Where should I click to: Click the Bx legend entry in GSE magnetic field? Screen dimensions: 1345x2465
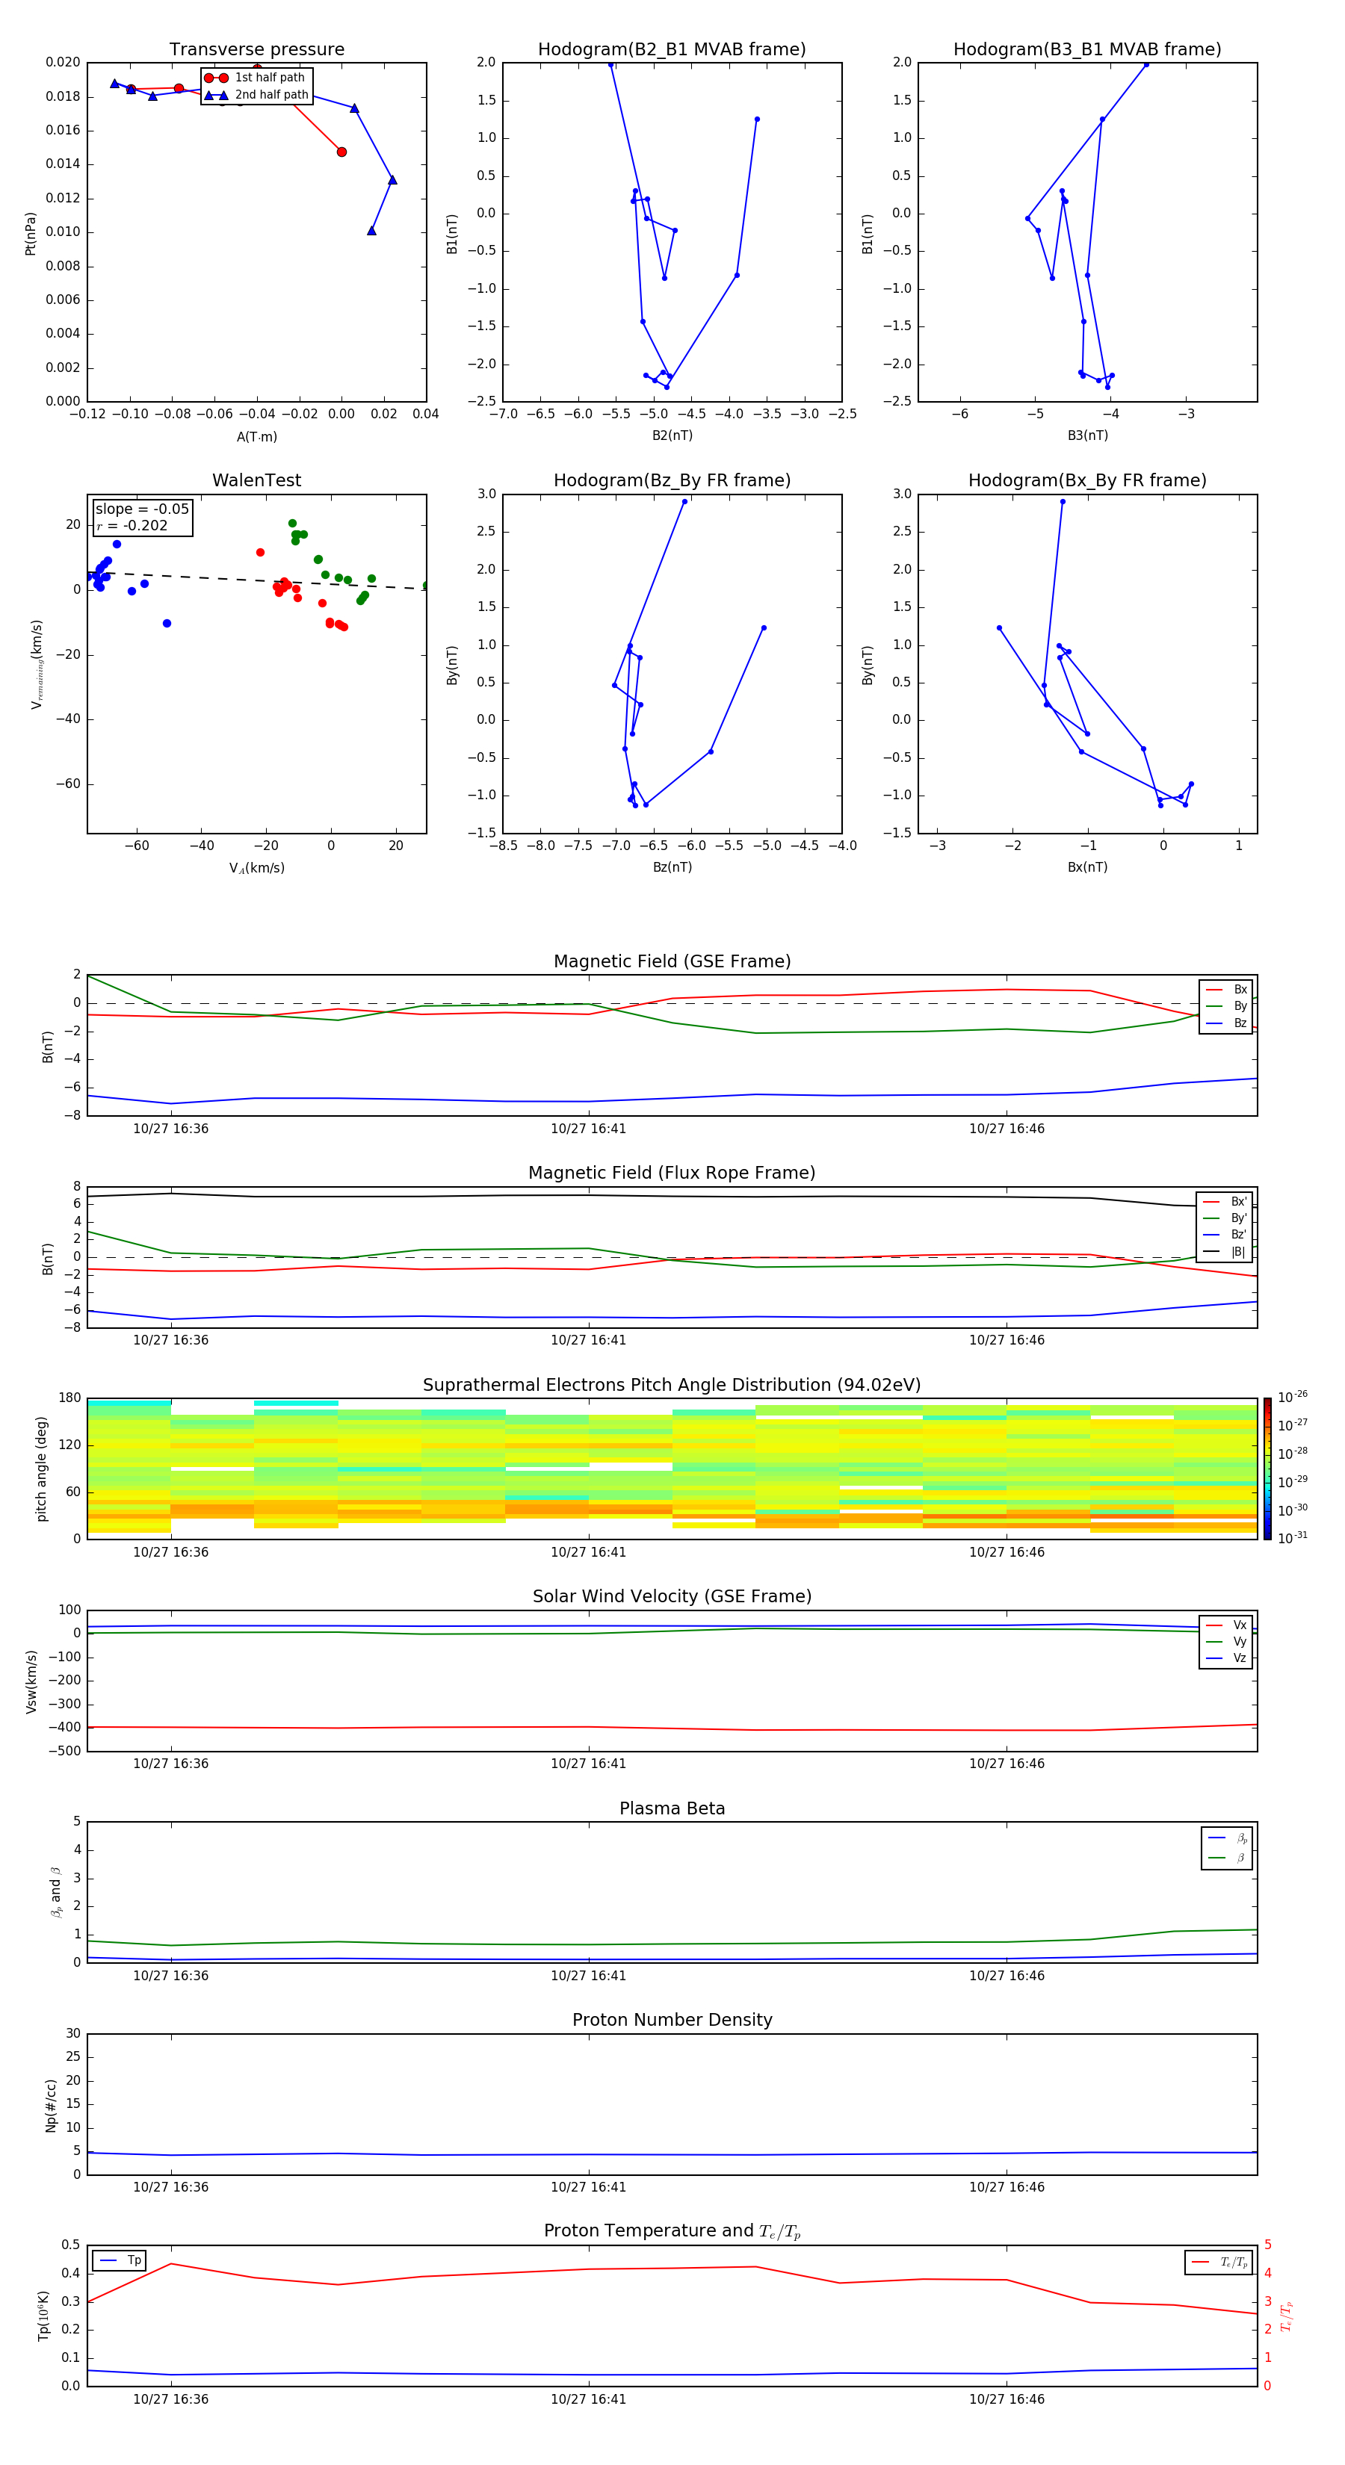pyautogui.click(x=1226, y=990)
